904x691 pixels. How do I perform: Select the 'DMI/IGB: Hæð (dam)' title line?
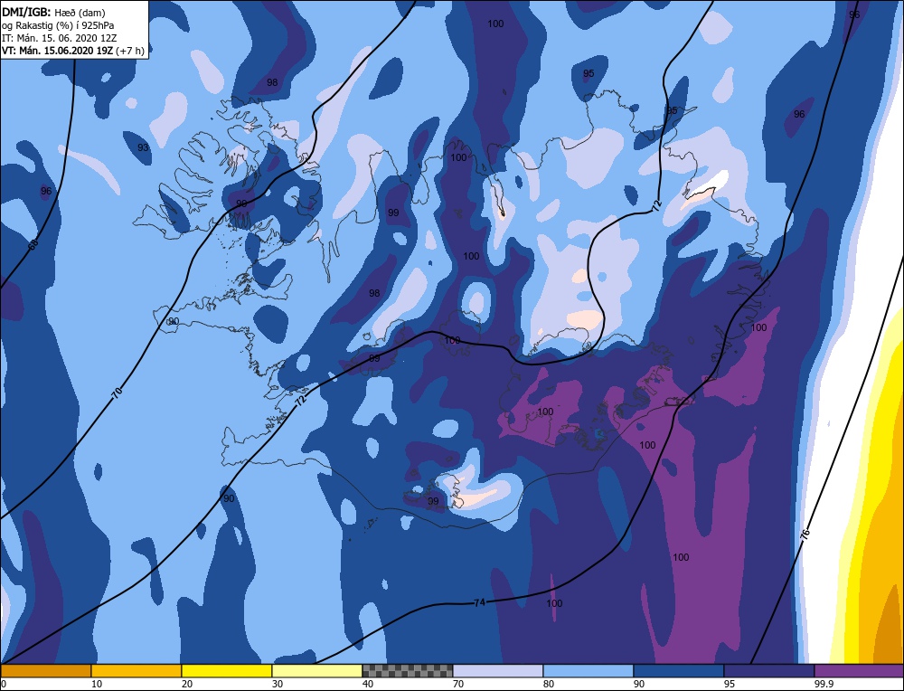click(53, 12)
